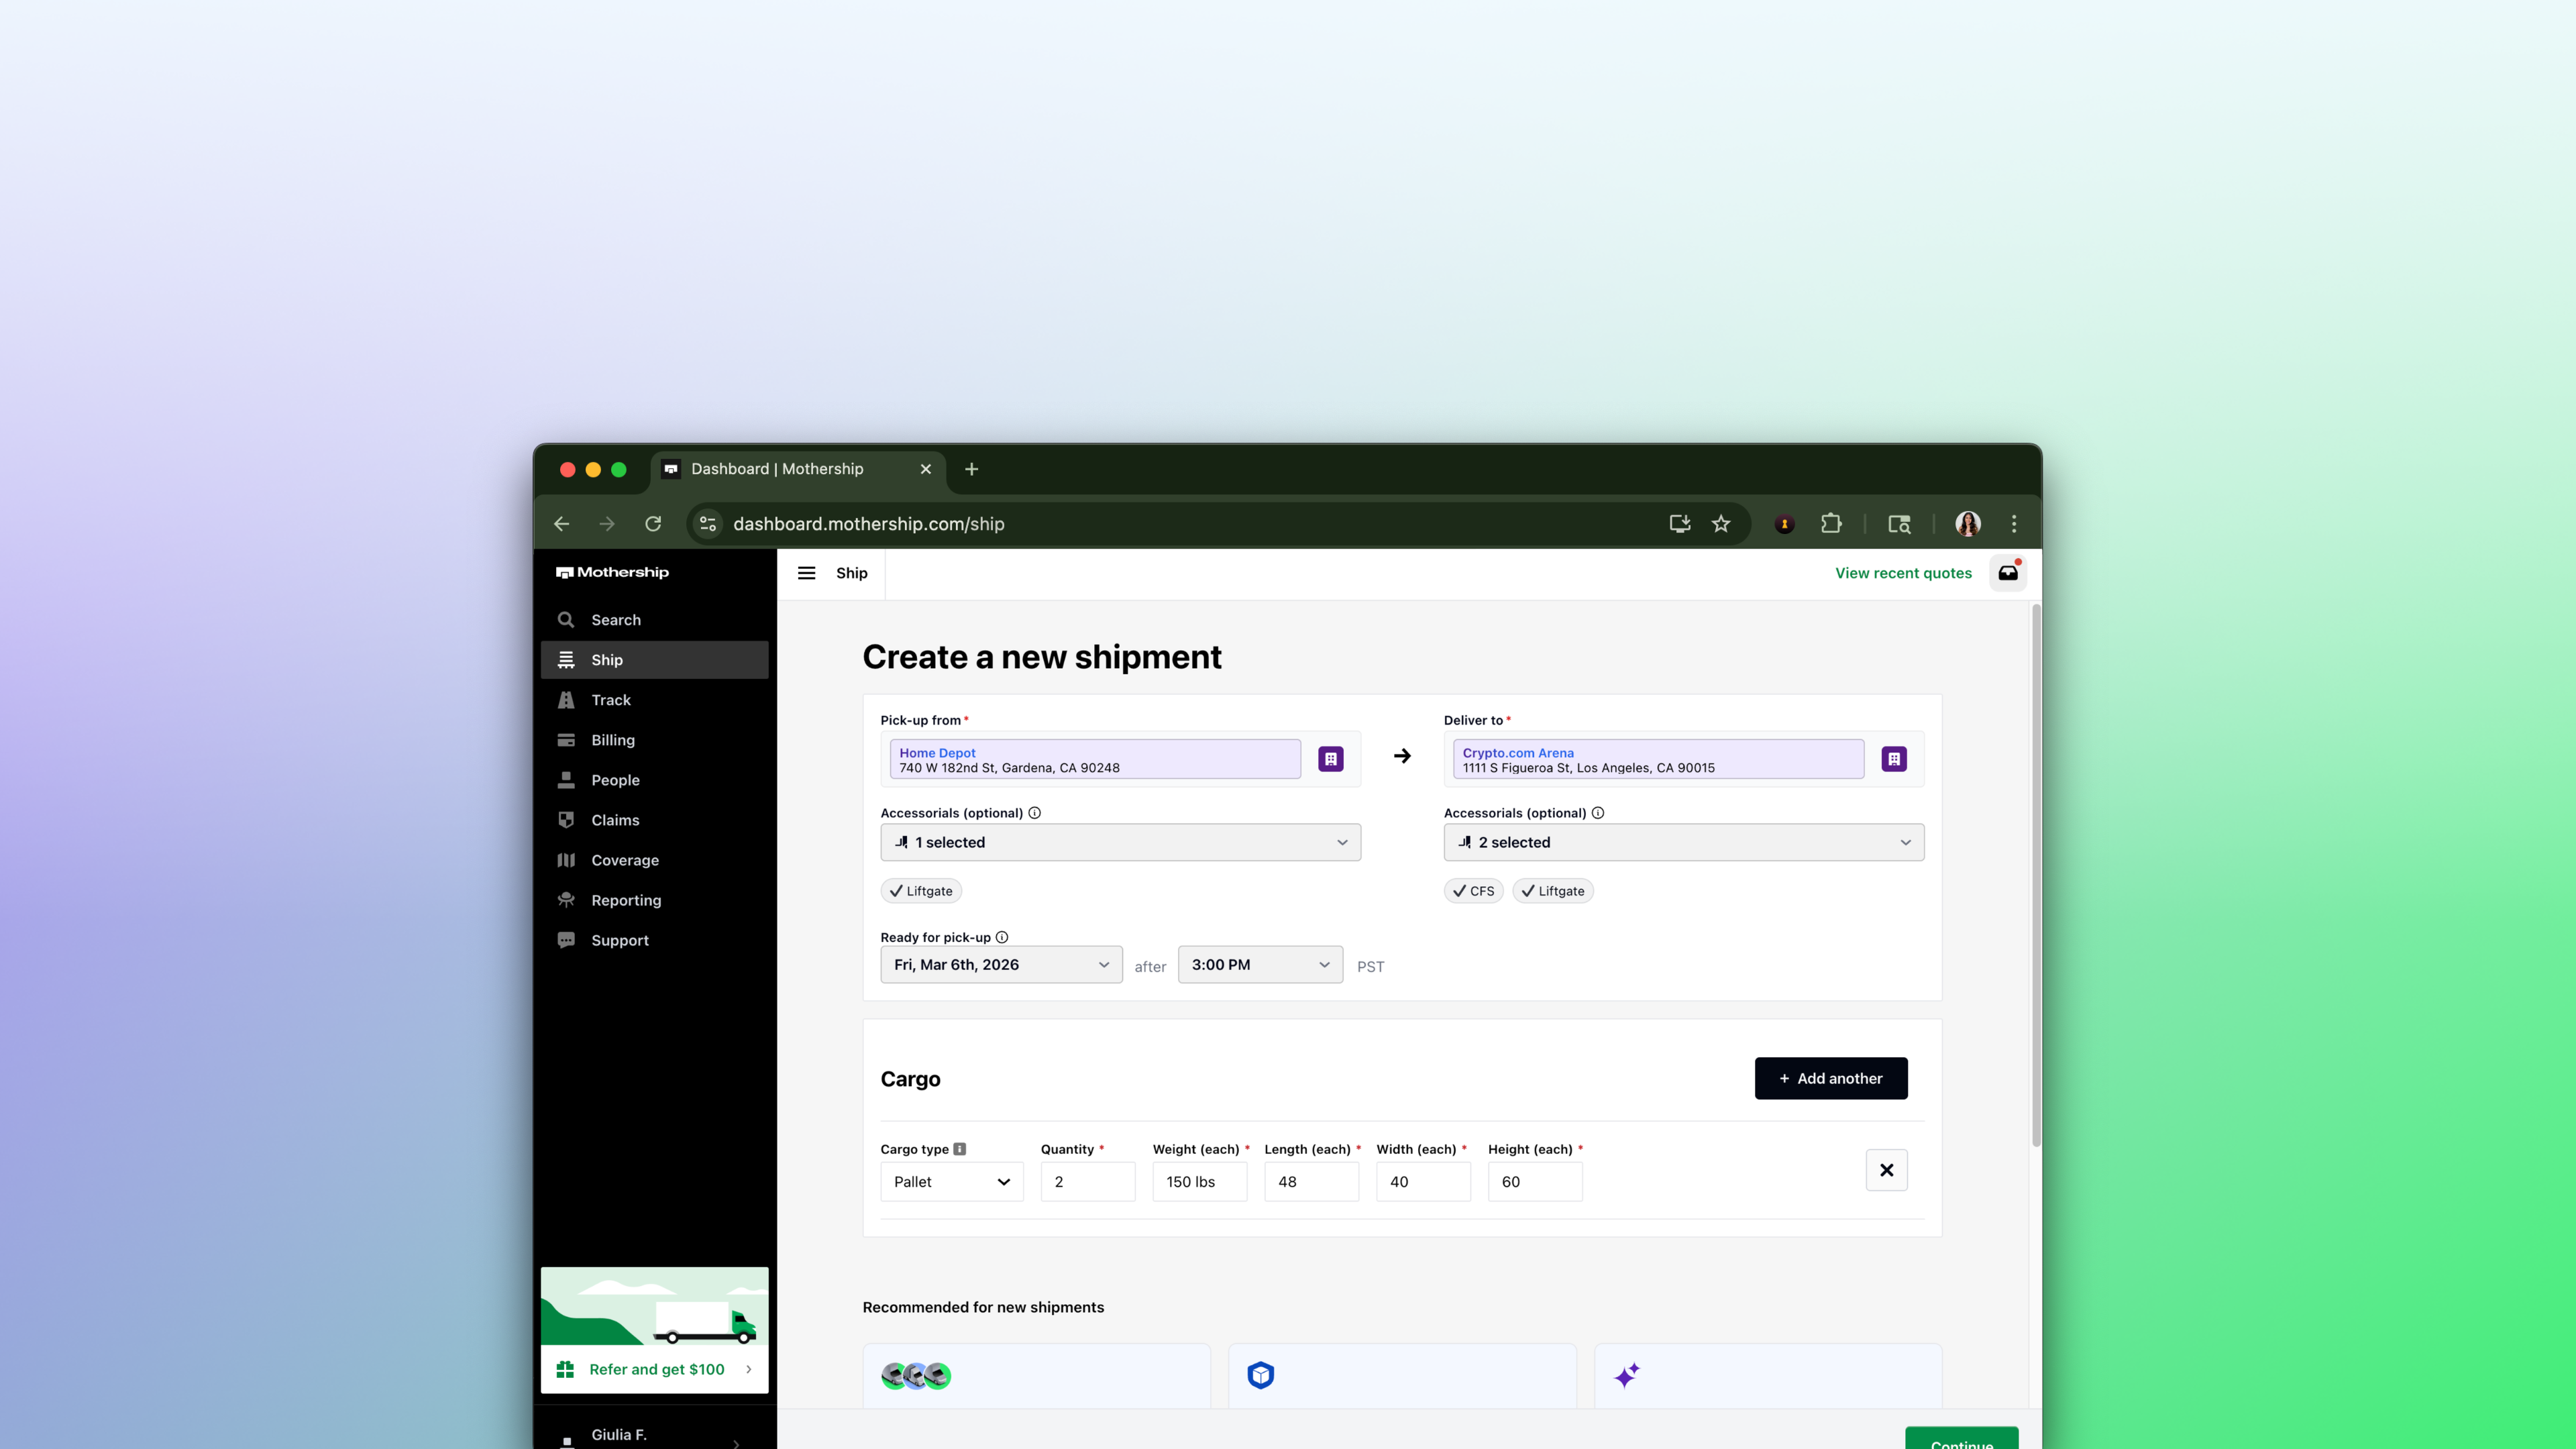Remove cargo row with the X icon
The width and height of the screenshot is (2576, 1449).
coord(1886,1170)
